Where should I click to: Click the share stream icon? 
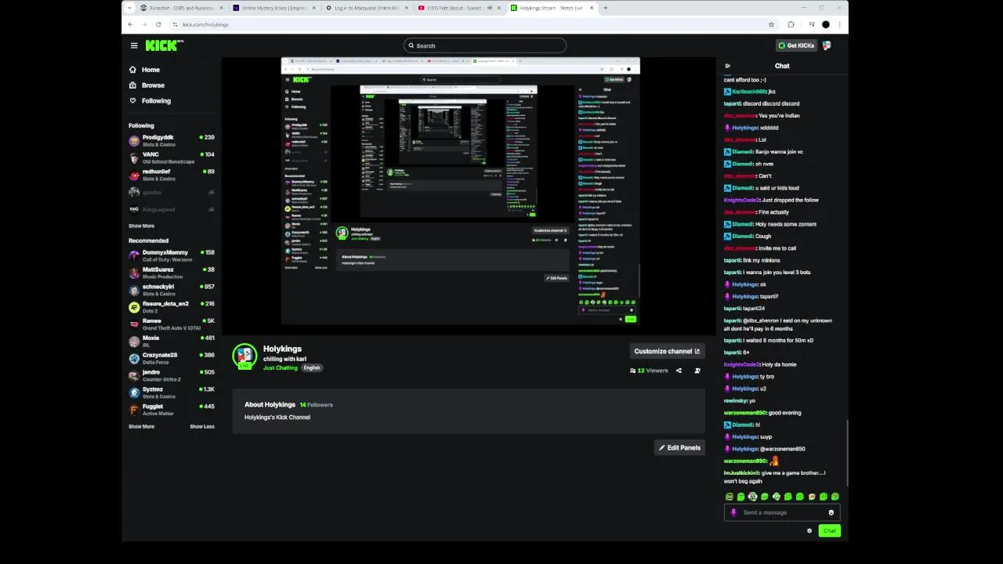click(679, 371)
